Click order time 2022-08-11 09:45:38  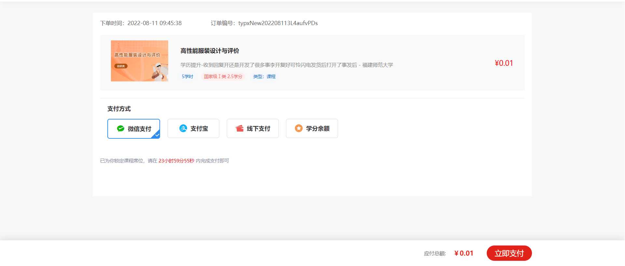click(155, 23)
